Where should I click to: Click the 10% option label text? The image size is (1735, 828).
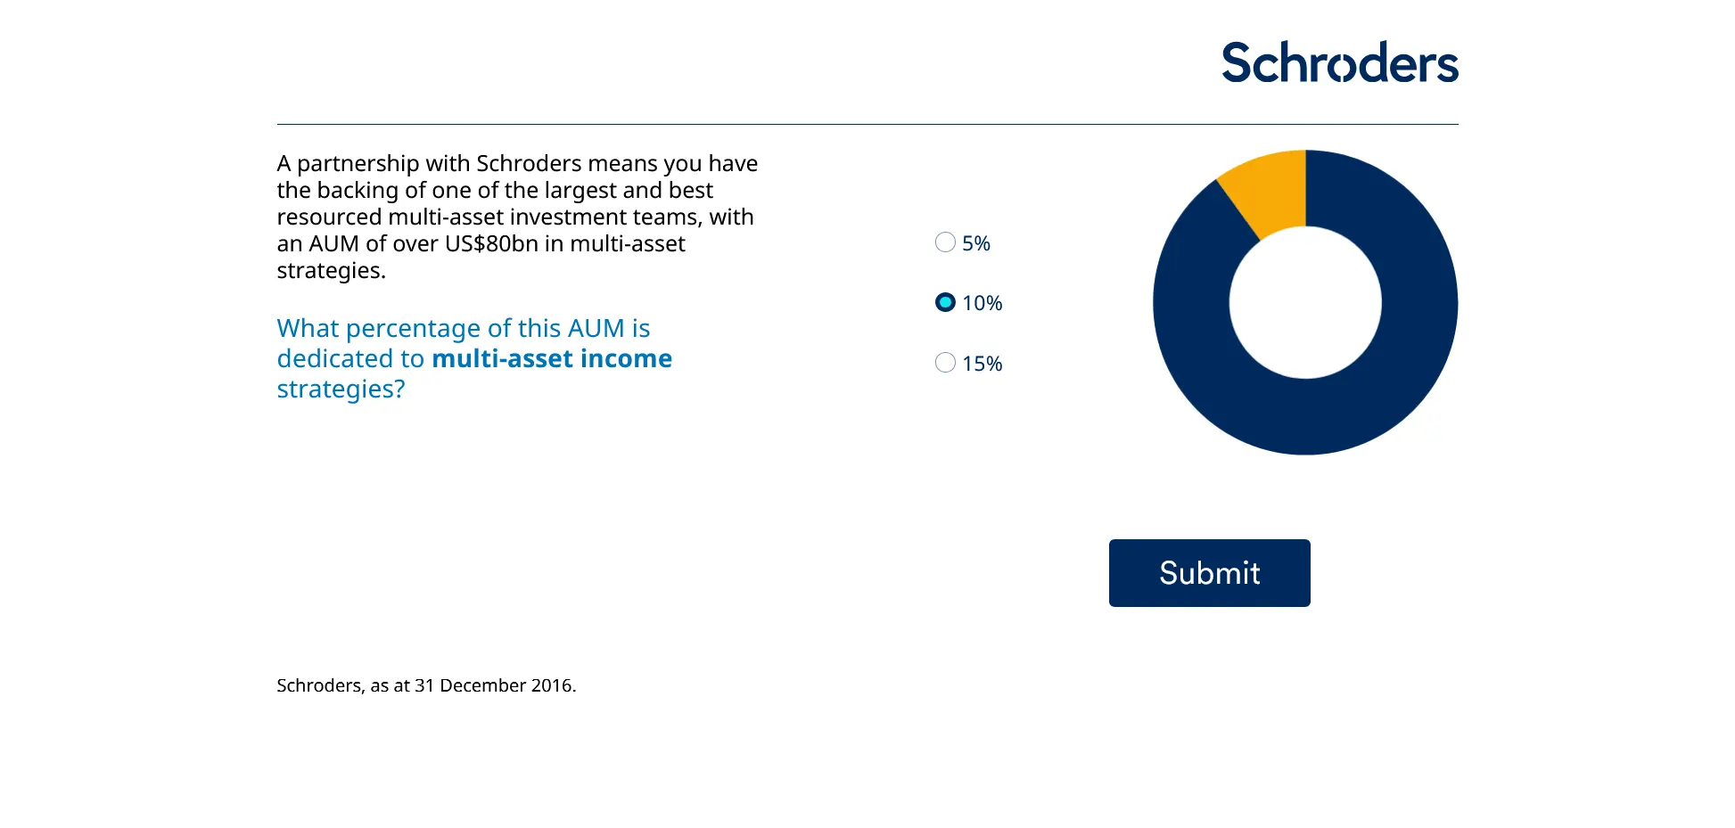coord(983,303)
